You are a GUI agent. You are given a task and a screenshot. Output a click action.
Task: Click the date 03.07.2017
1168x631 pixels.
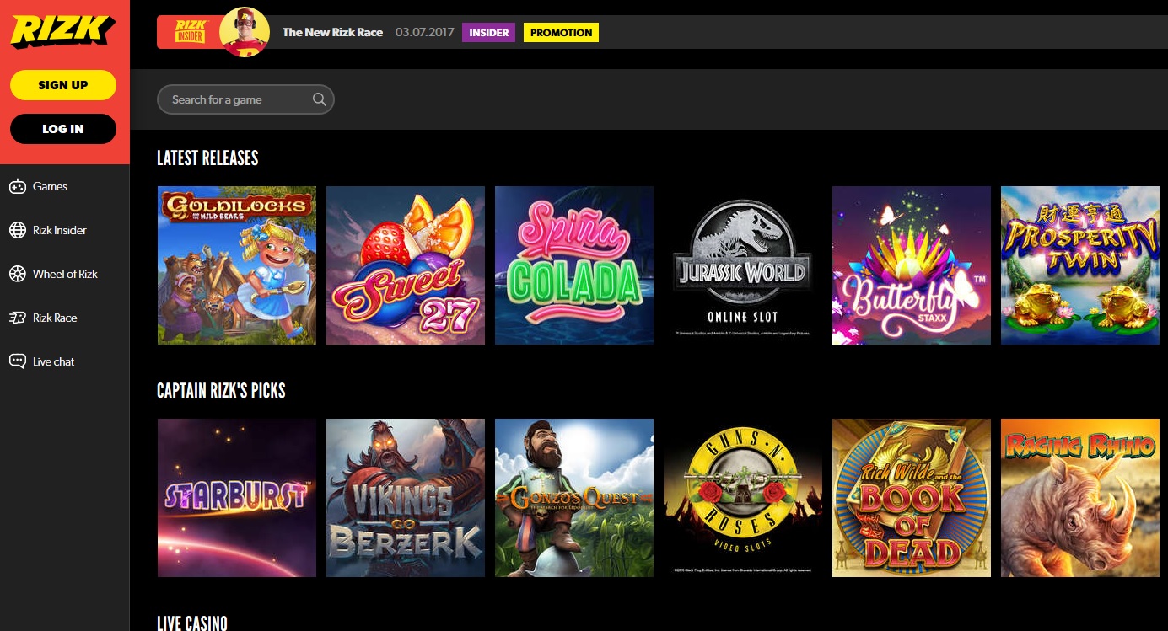[x=424, y=32]
